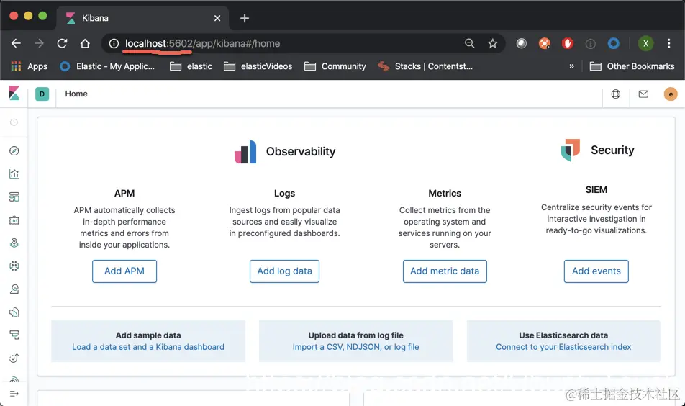This screenshot has width=685, height=406.
Task: Open Load a data set and a Kibana dashboard
Action: coord(148,347)
